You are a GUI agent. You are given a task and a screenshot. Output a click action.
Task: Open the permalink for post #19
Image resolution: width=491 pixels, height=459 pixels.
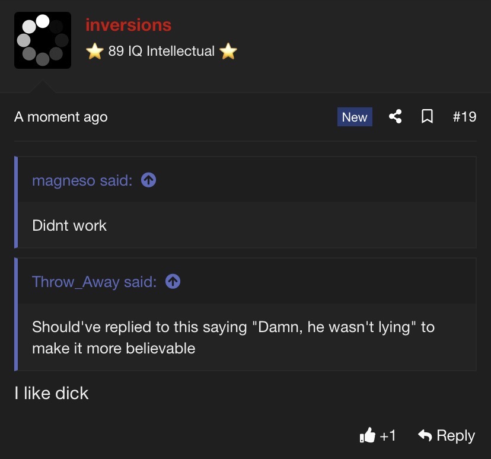(x=464, y=117)
